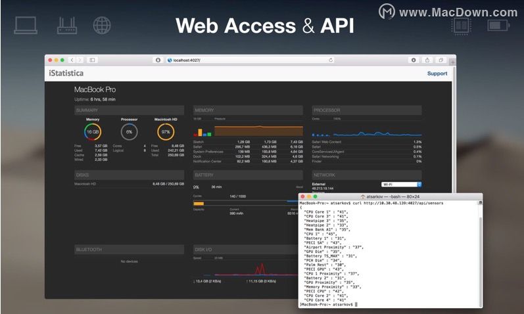Open the Safari share menu

coord(427,60)
